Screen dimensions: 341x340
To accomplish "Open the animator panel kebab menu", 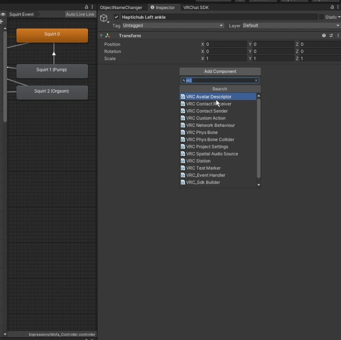I will click(x=92, y=7).
